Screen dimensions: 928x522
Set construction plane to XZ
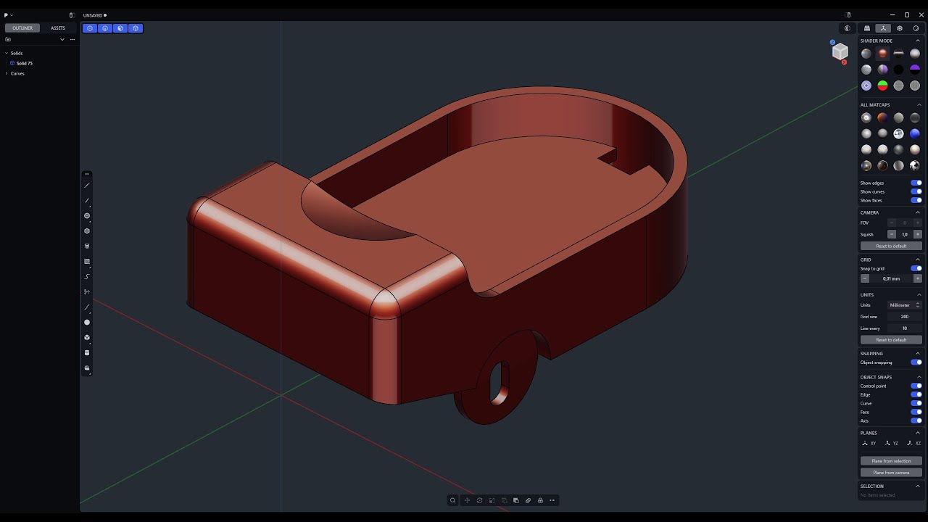(913, 443)
